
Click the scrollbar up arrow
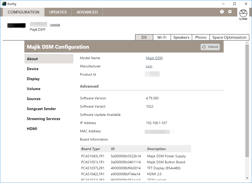coord(247,43)
